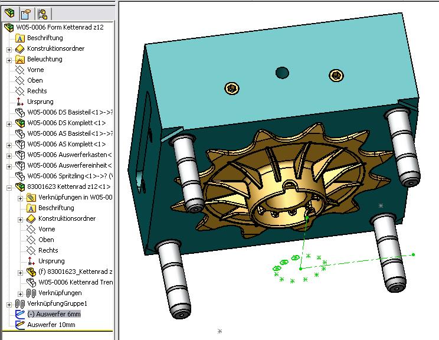The width and height of the screenshot is (439, 340).
Task: Expand the VerknüpfungGruppe1 node
Action: [x=9, y=305]
